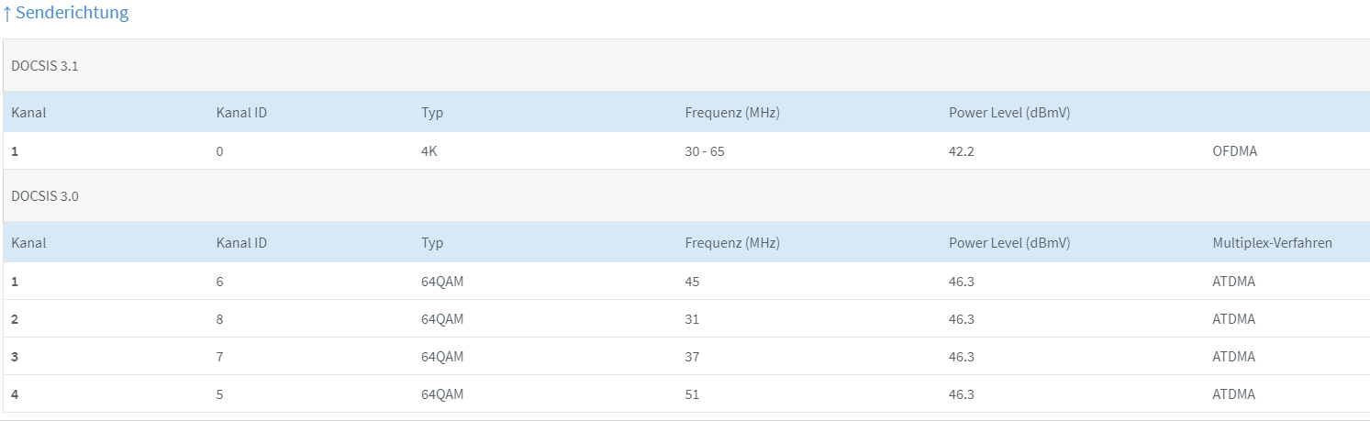Click the OFDMA cell in DOCSIS 3.1 row
This screenshot has height=421, width=1370.
pyautogui.click(x=1234, y=151)
